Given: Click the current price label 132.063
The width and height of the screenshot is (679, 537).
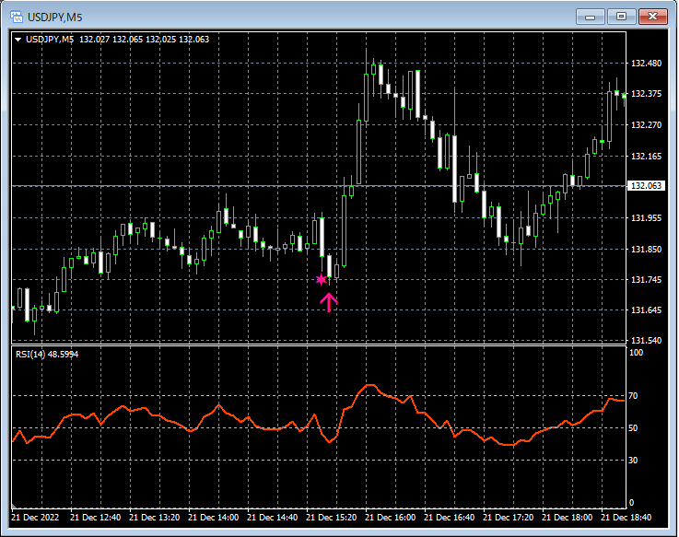Looking at the screenshot, I should coord(646,186).
